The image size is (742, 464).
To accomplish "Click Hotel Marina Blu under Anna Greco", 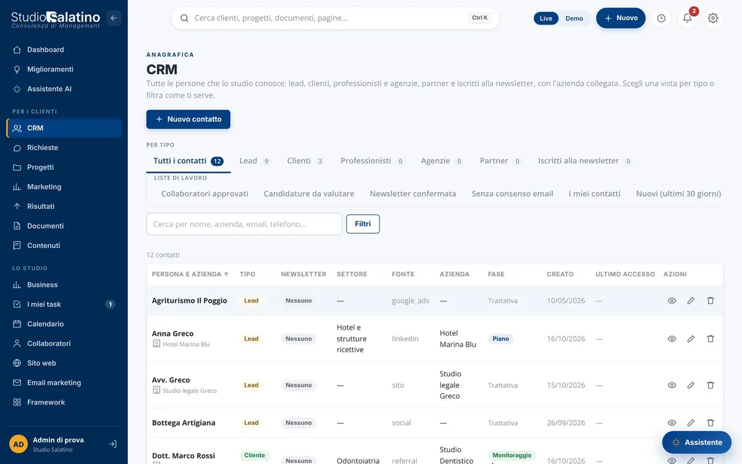I will (186, 344).
